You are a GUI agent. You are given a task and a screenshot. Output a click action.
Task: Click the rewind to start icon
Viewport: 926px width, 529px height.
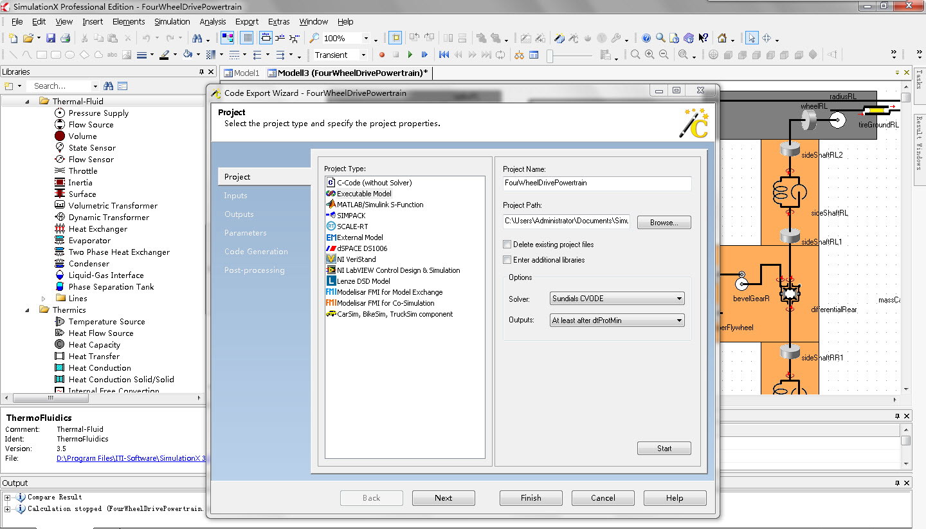point(444,55)
